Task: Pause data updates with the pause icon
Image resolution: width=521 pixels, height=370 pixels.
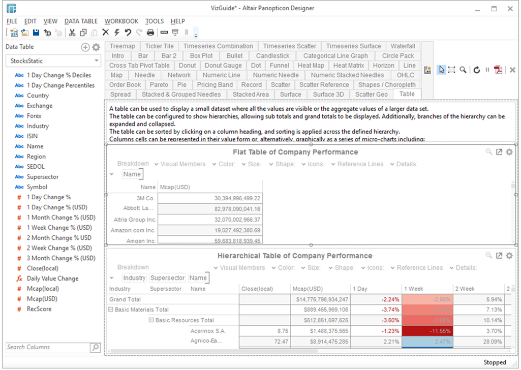Action: 487,70
